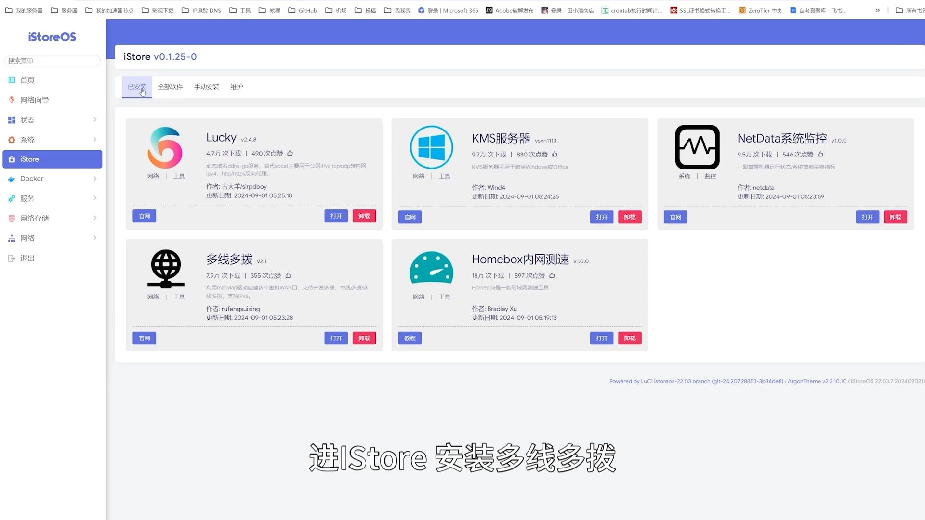Click the ArgonTheme v2.2.10.10 footer link
The width and height of the screenshot is (925, 520).
point(817,381)
